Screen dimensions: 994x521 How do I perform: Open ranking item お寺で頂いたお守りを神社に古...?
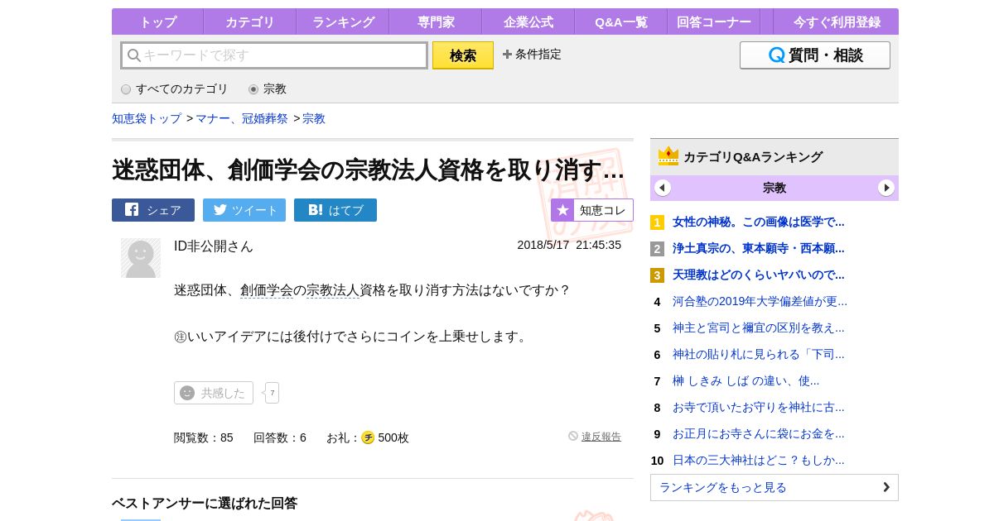[759, 407]
